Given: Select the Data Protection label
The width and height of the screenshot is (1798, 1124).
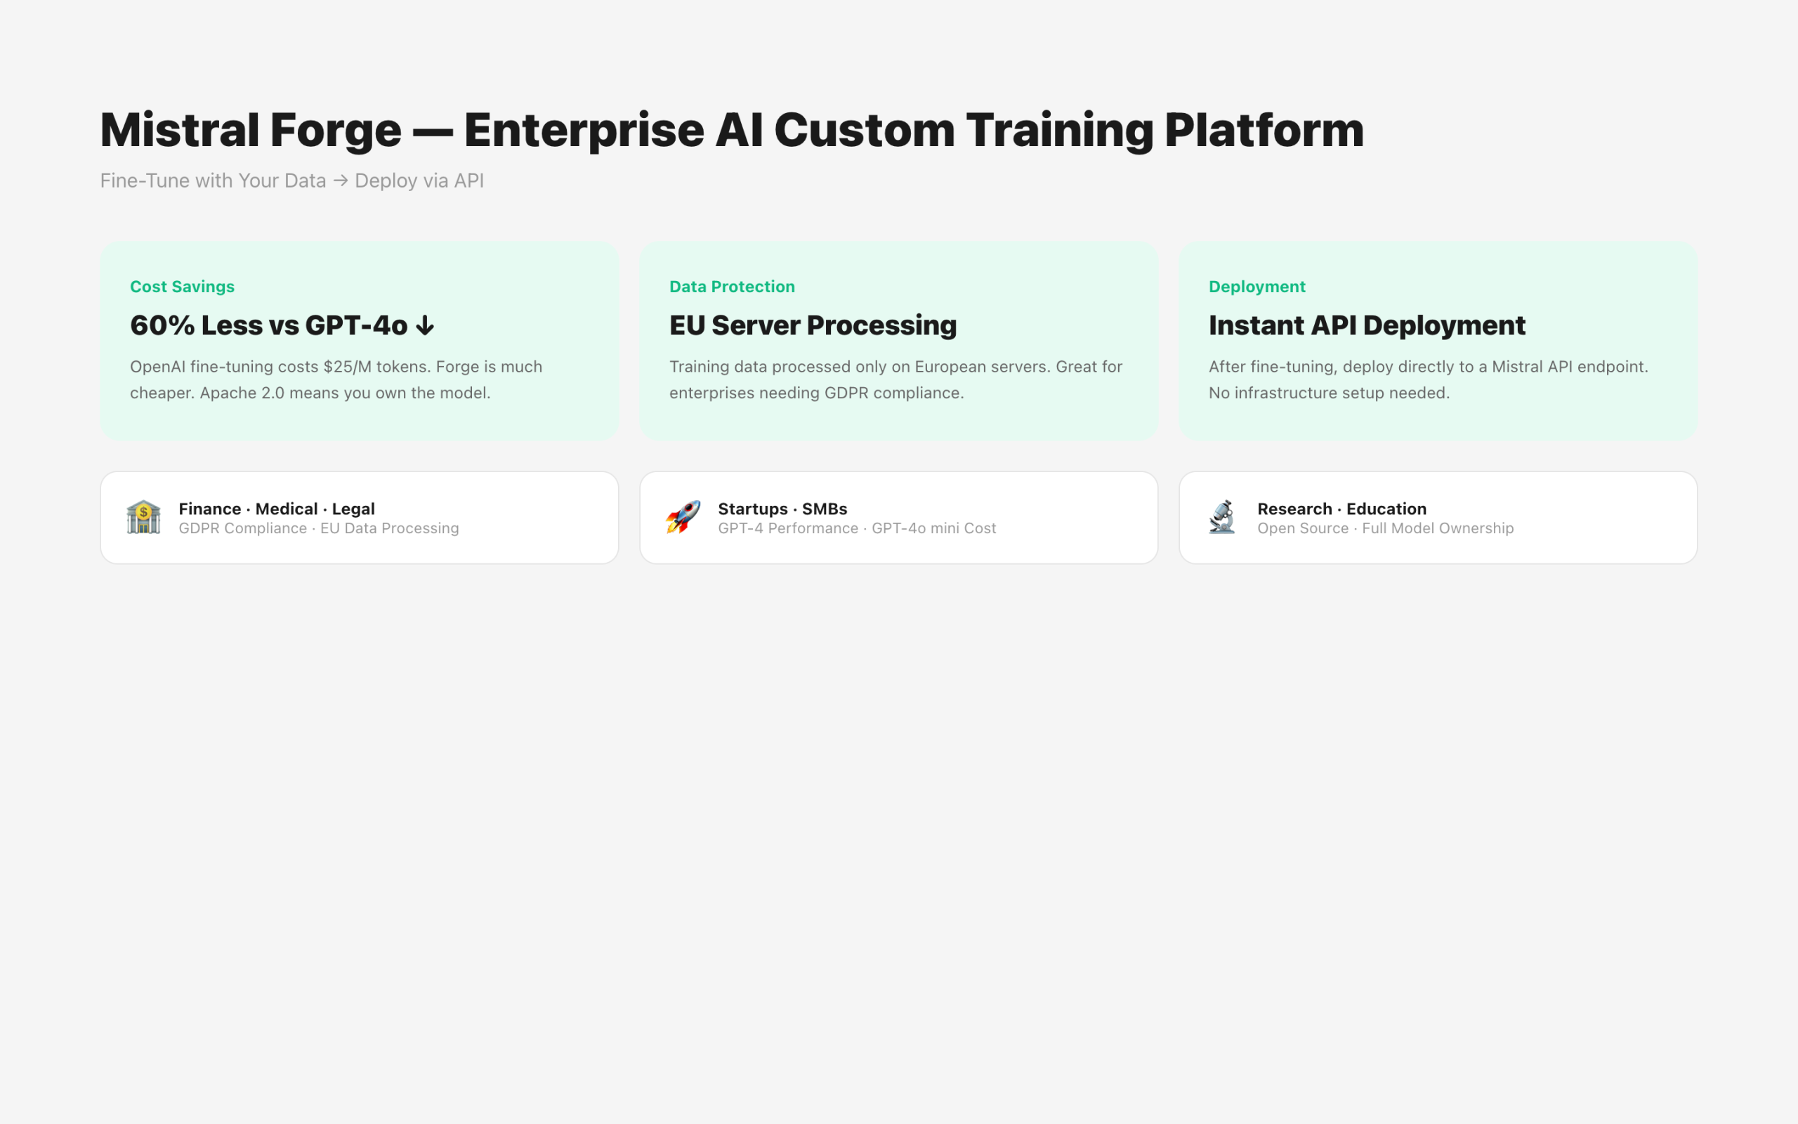Looking at the screenshot, I should click(x=732, y=287).
